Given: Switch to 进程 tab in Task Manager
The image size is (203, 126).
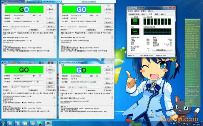Looking at the screenshot, I should (x=138, y=14).
